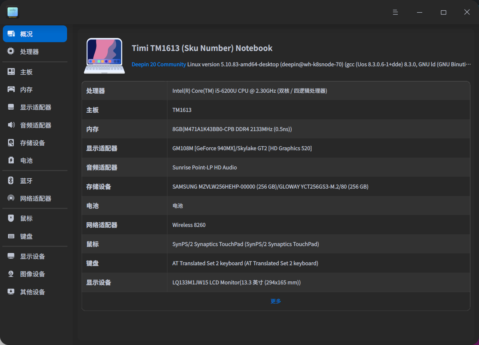The image size is (479, 345).
Task: Select the 蓝牙 (Bluetooth) sidebar icon
Action: click(x=10, y=180)
